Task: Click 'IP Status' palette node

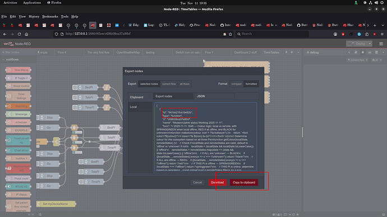Action: [x=19, y=195]
